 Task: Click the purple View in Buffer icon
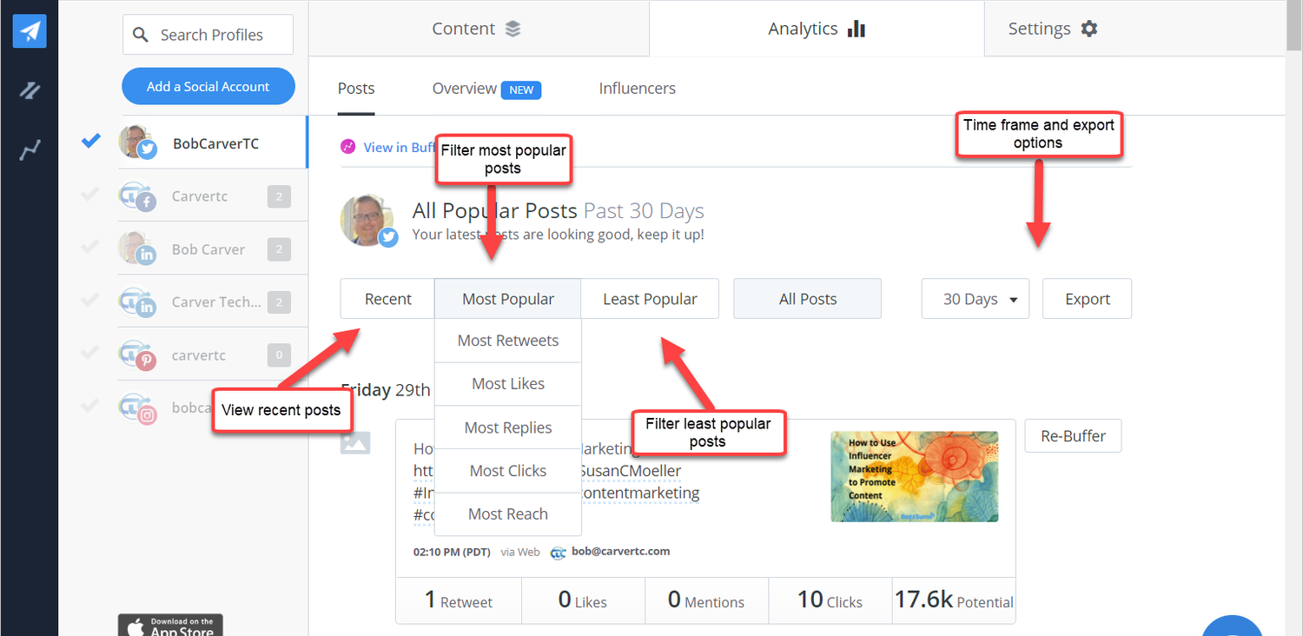348,147
